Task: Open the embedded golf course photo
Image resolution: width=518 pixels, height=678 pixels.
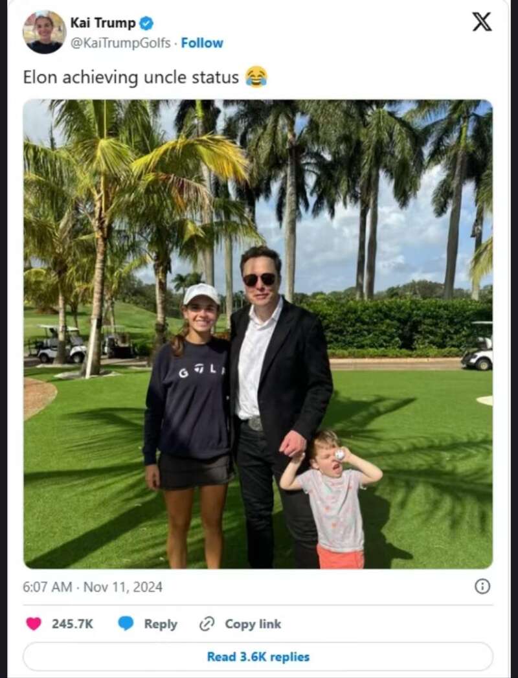Action: tap(258, 333)
